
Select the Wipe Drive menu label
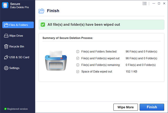[16, 36]
